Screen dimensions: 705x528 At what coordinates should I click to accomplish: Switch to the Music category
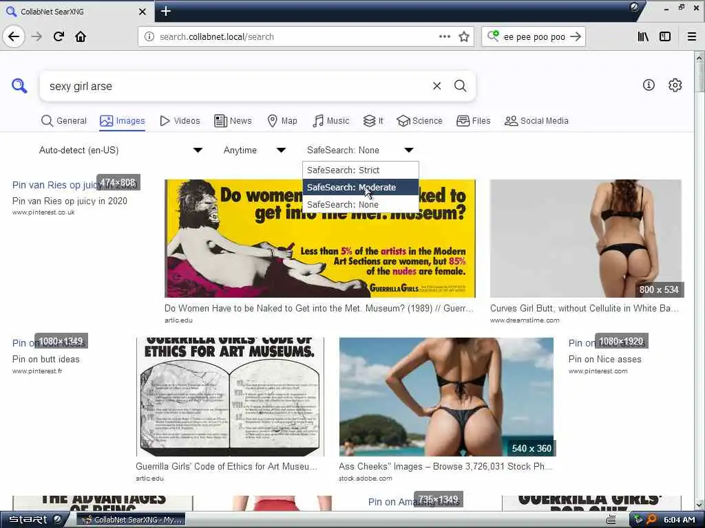(x=331, y=121)
